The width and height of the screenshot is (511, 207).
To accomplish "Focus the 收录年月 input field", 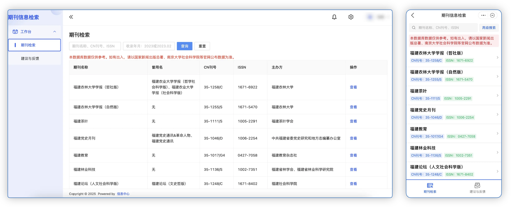I will (149, 46).
